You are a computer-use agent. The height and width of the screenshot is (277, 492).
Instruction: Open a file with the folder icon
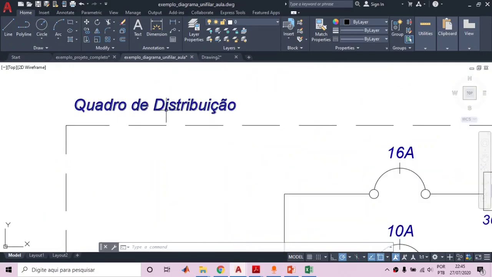tap(29, 4)
